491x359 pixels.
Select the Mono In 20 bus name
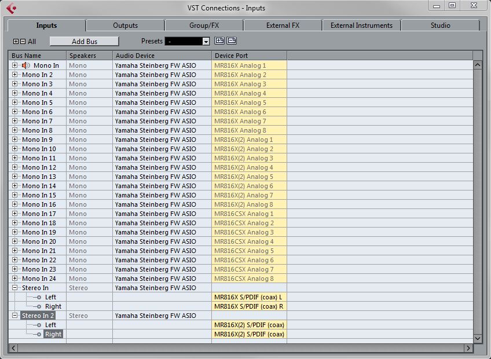coord(39,241)
